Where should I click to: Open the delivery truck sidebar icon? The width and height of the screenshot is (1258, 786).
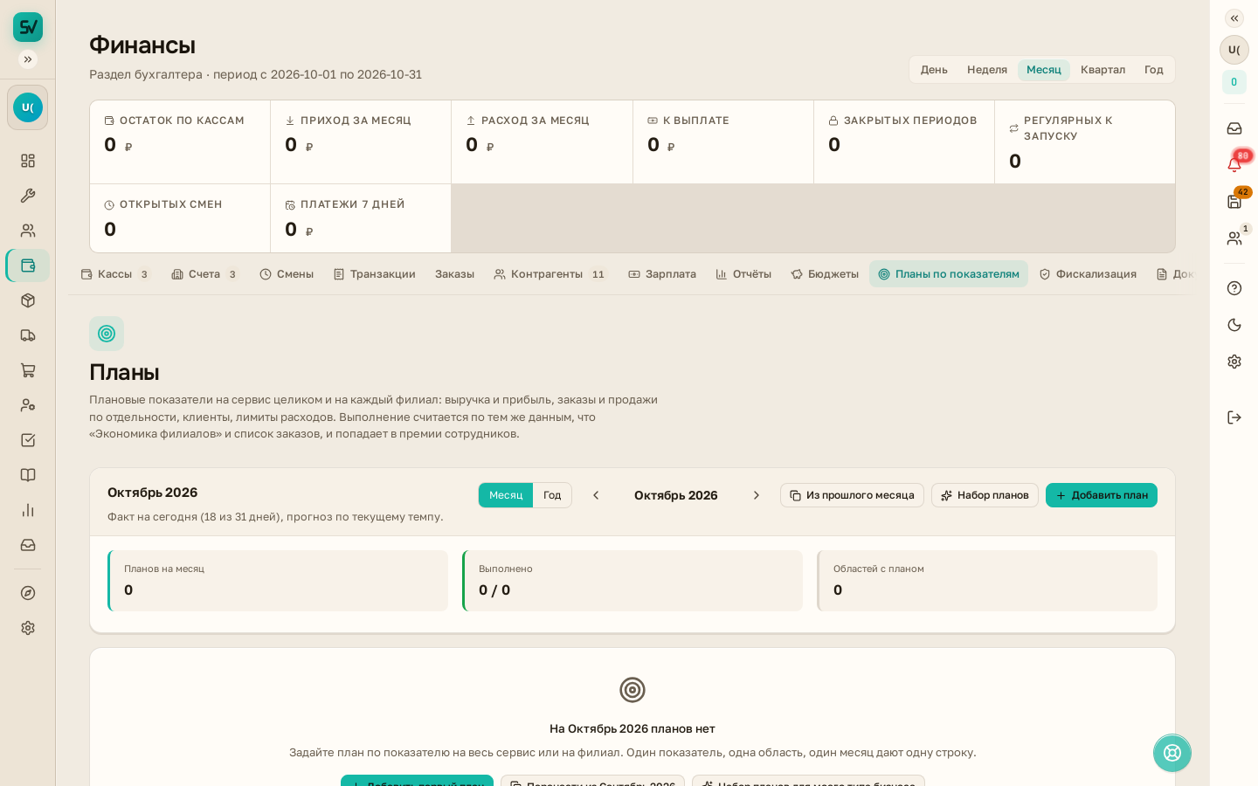28,335
